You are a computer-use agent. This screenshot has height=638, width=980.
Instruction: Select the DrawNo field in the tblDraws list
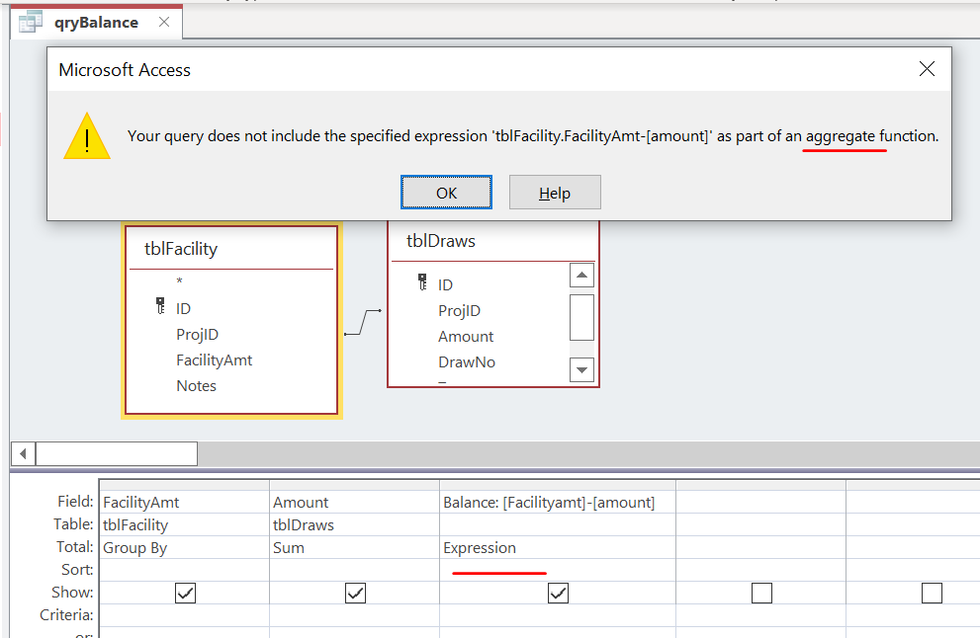[x=466, y=363]
